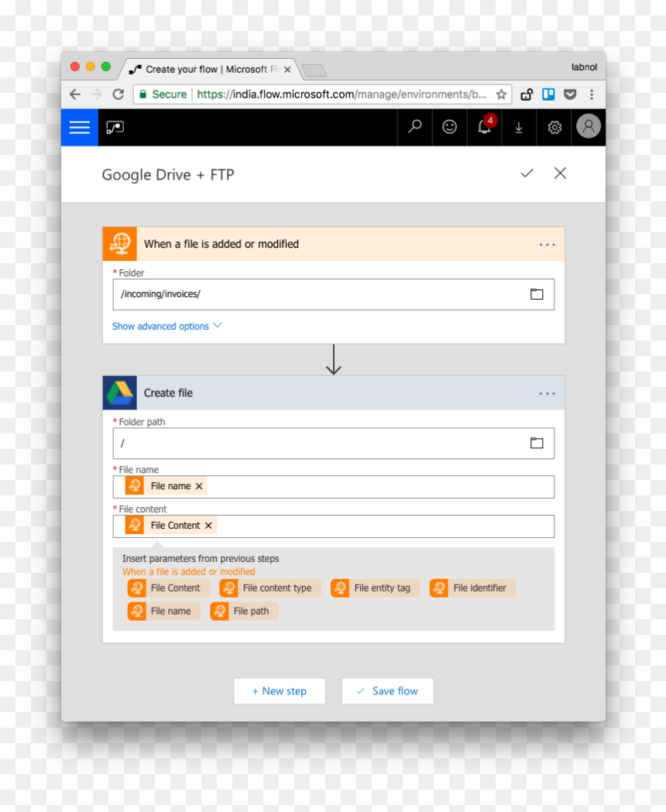Click the Save flow button
The width and height of the screenshot is (666, 812).
click(388, 690)
